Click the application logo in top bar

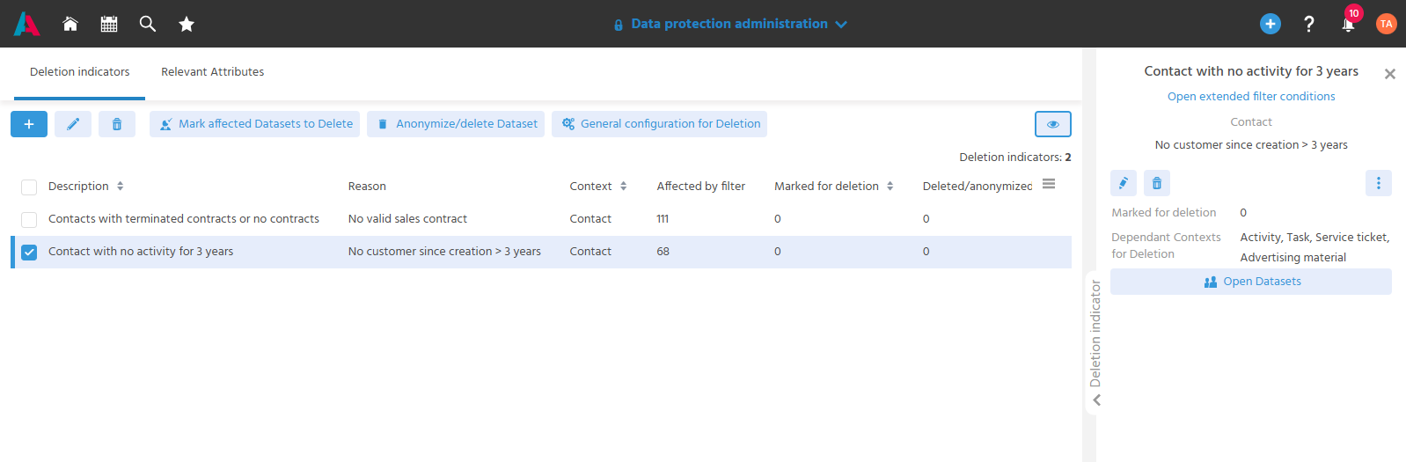click(x=26, y=24)
